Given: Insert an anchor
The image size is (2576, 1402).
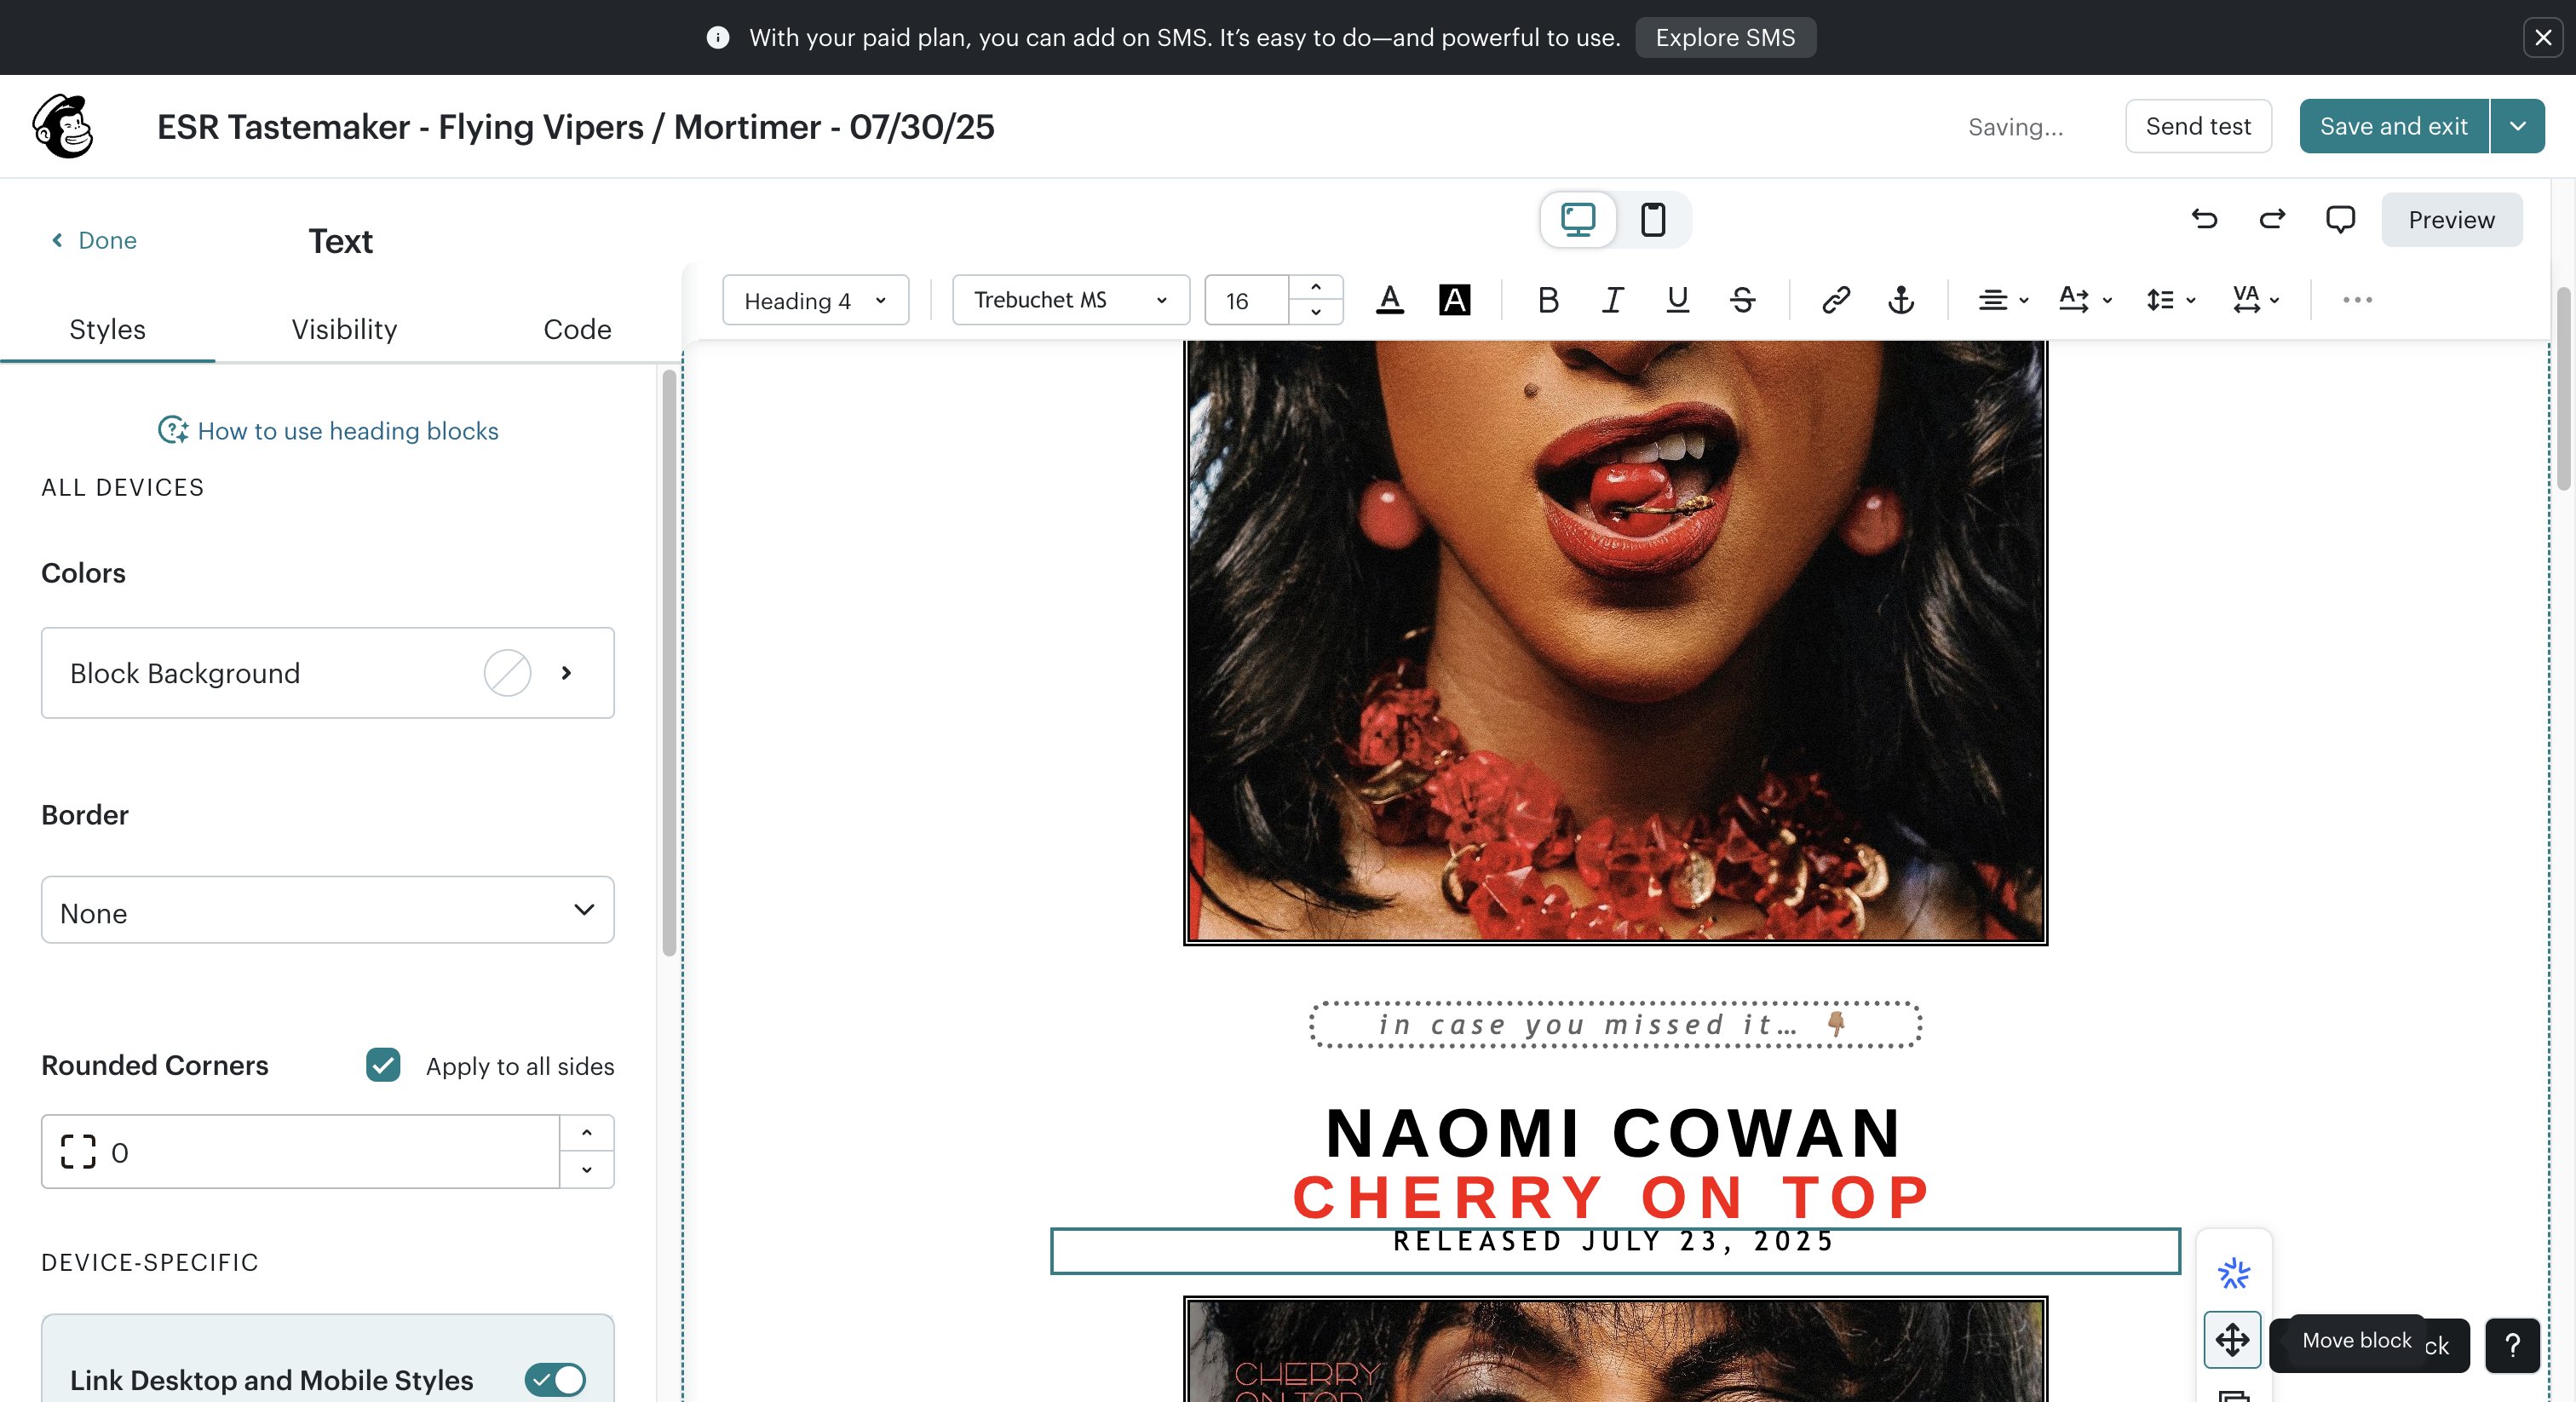Looking at the screenshot, I should (1901, 300).
